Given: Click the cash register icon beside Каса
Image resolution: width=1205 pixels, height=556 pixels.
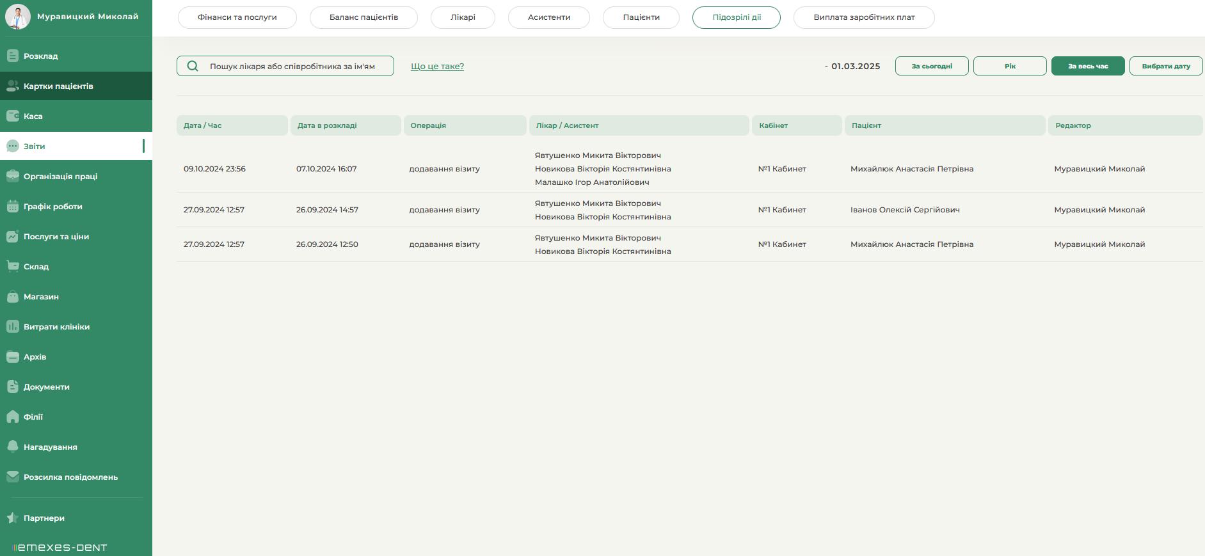Looking at the screenshot, I should [x=12, y=116].
